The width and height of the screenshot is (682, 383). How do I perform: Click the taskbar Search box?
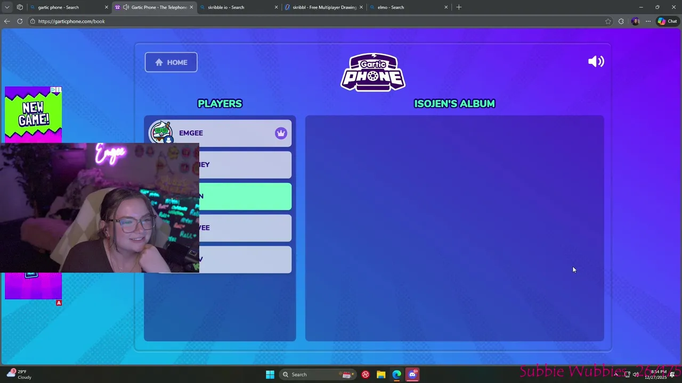318,374
